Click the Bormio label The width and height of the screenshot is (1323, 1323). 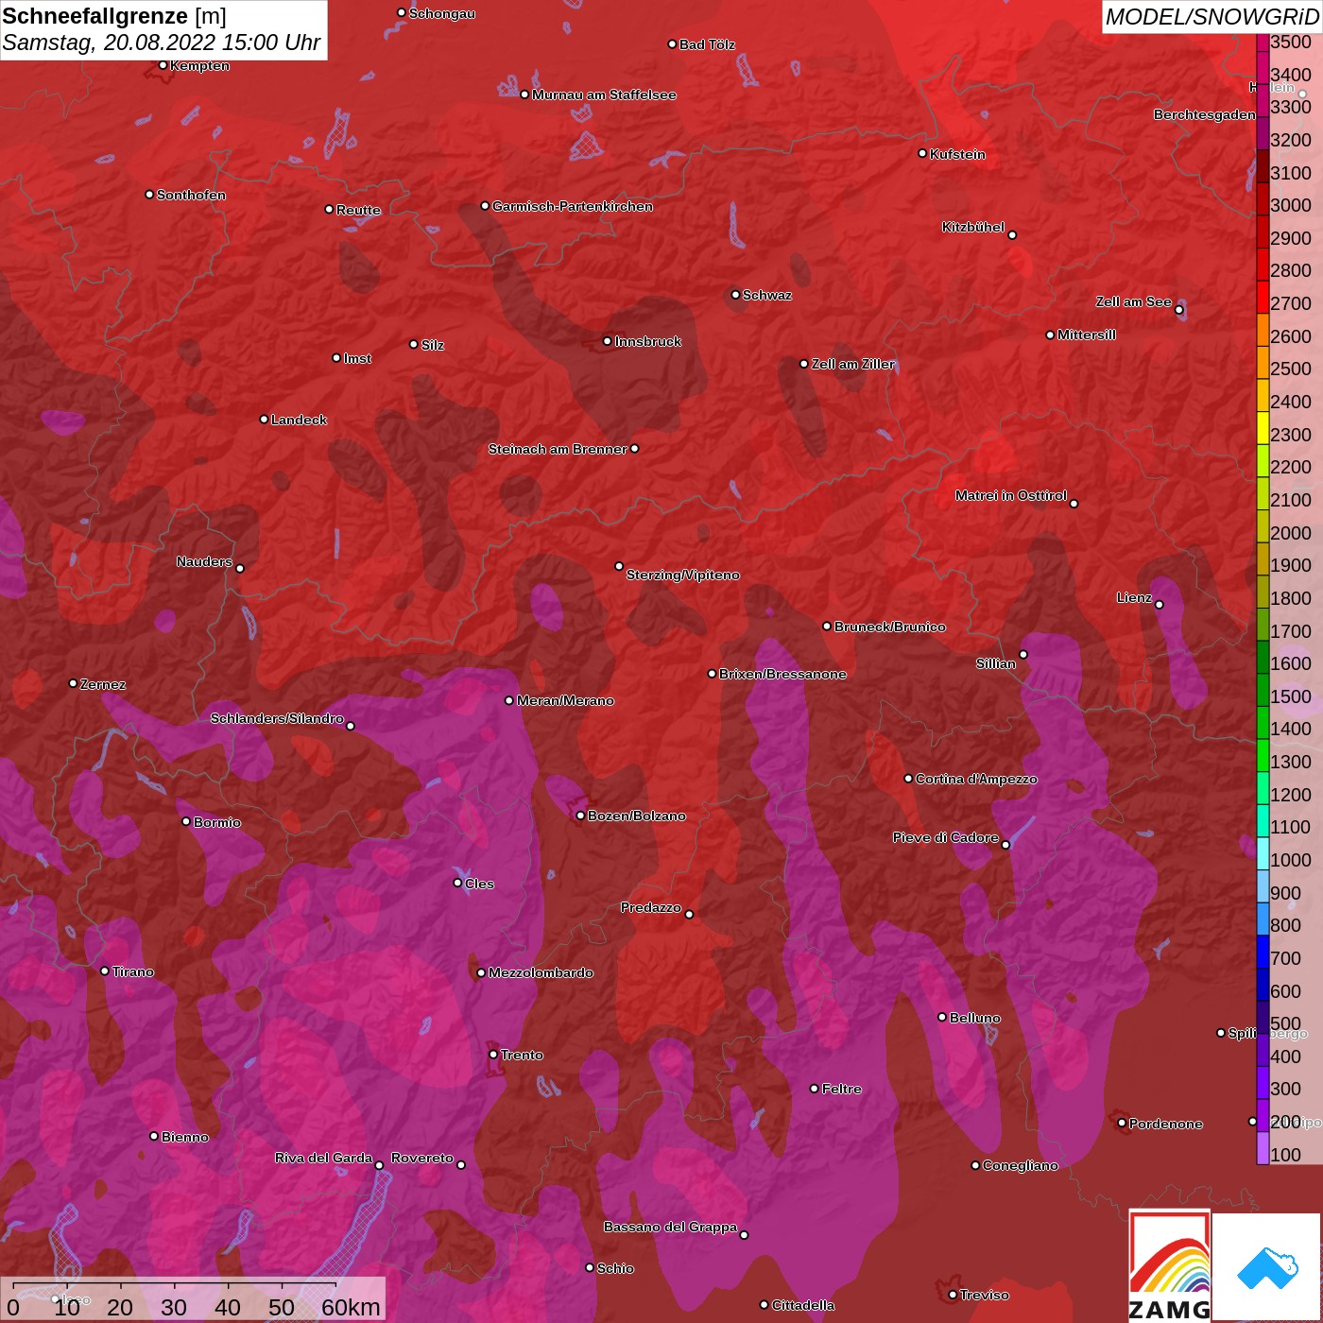click(217, 822)
